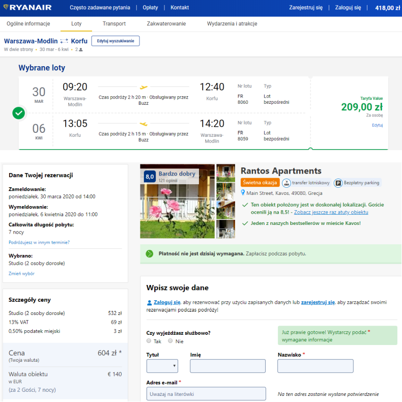Click the Bezpłatny parking label

pyautogui.click(x=361, y=183)
